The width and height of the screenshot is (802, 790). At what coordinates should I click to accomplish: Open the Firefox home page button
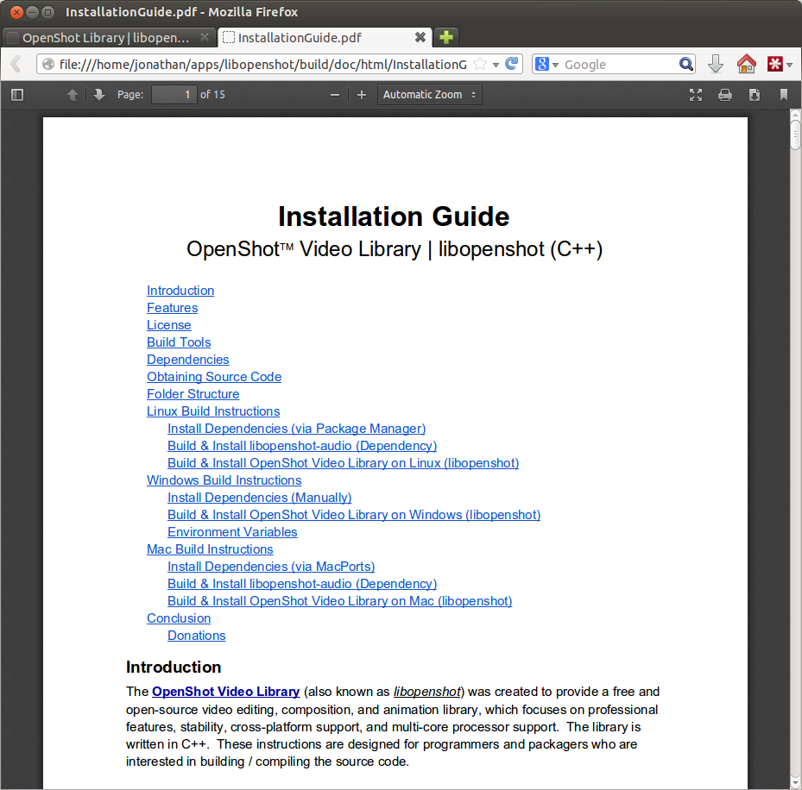(746, 65)
